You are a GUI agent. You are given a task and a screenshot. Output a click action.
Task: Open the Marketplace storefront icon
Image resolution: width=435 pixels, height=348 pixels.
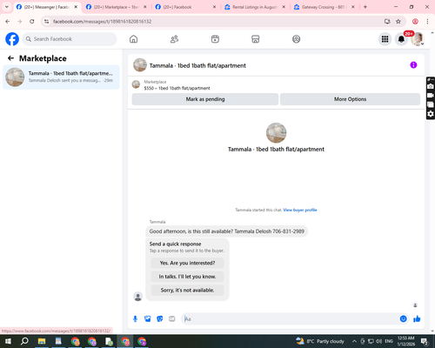[x=256, y=39]
